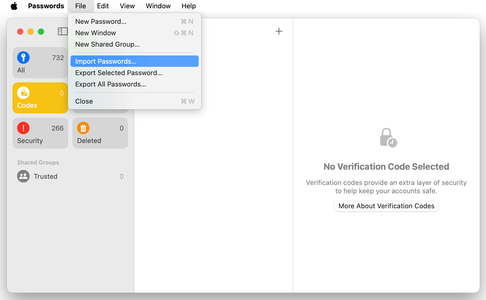This screenshot has height=300, width=486.
Task: Open the Help menu
Action: pyautogui.click(x=189, y=6)
